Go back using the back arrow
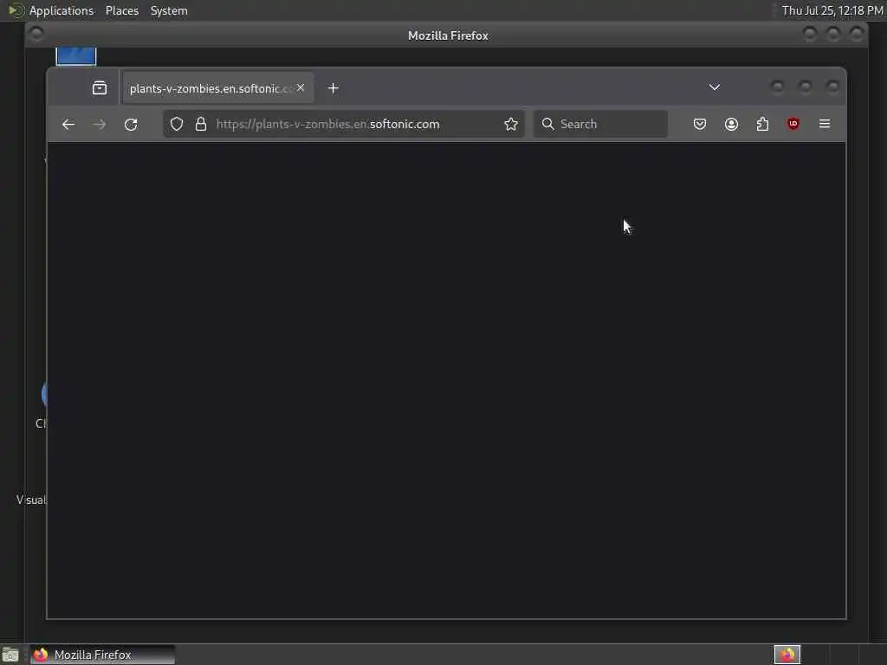 68,125
